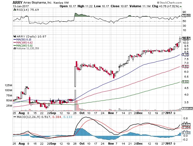Click the tall gray Sep 26 volume bar
Image resolution: width=193 pixels, height=146 pixels.
[x=75, y=100]
